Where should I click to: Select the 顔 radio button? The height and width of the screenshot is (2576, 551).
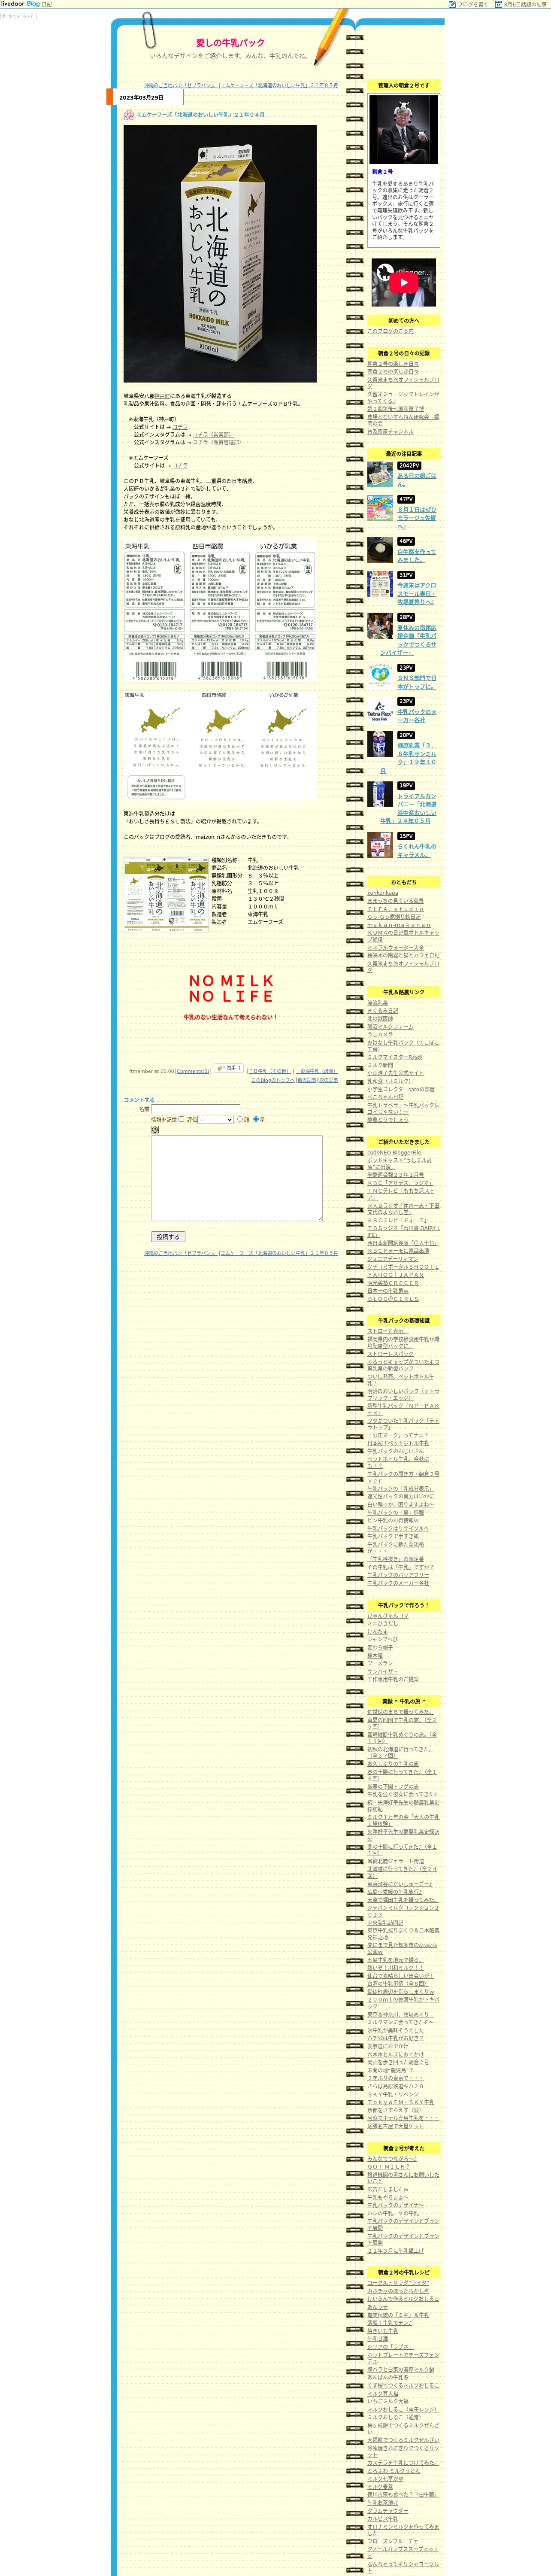coord(239,1119)
